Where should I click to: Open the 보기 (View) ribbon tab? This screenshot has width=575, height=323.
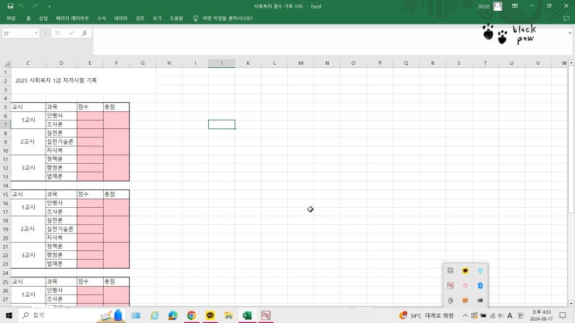click(157, 18)
